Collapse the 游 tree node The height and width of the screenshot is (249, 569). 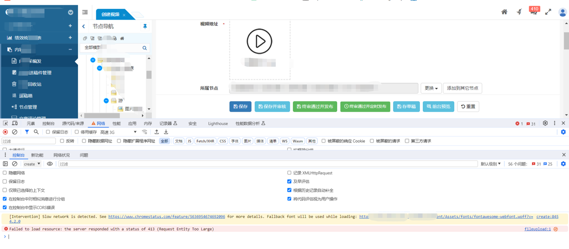tap(106, 101)
